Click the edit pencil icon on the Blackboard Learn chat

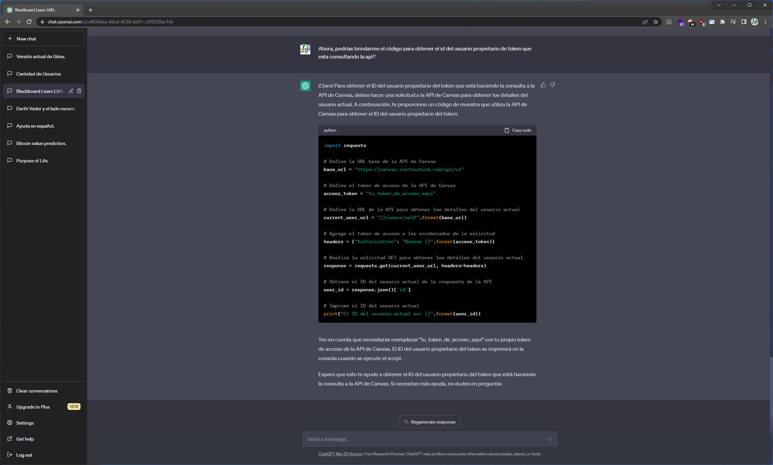point(71,91)
